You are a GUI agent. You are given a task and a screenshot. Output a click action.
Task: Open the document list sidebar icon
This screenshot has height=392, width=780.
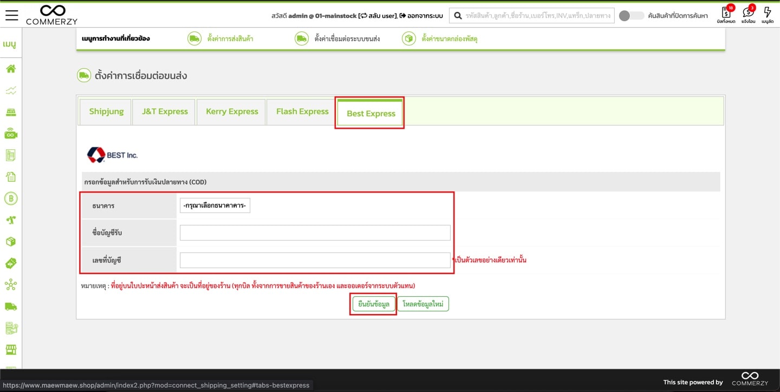coord(11,155)
